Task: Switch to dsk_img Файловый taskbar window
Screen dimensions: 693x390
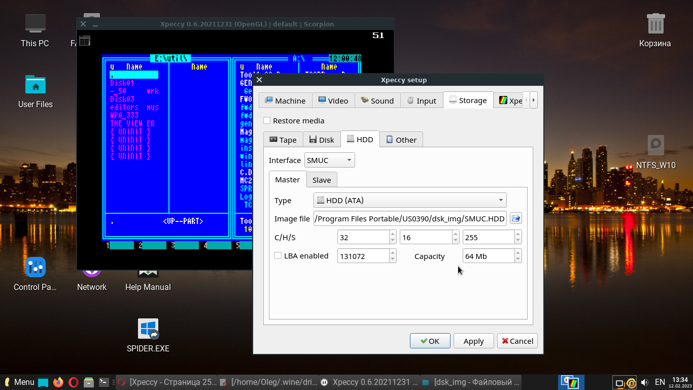Action: (x=470, y=382)
